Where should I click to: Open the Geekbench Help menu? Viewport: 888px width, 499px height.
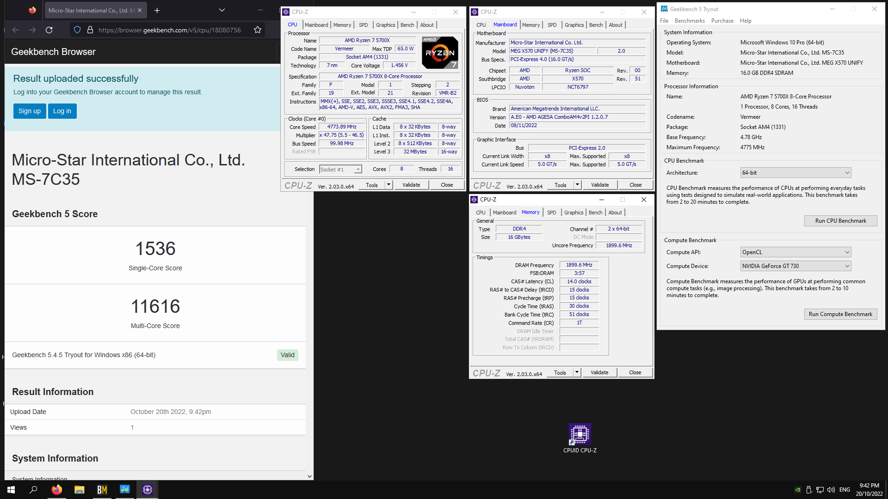point(746,21)
